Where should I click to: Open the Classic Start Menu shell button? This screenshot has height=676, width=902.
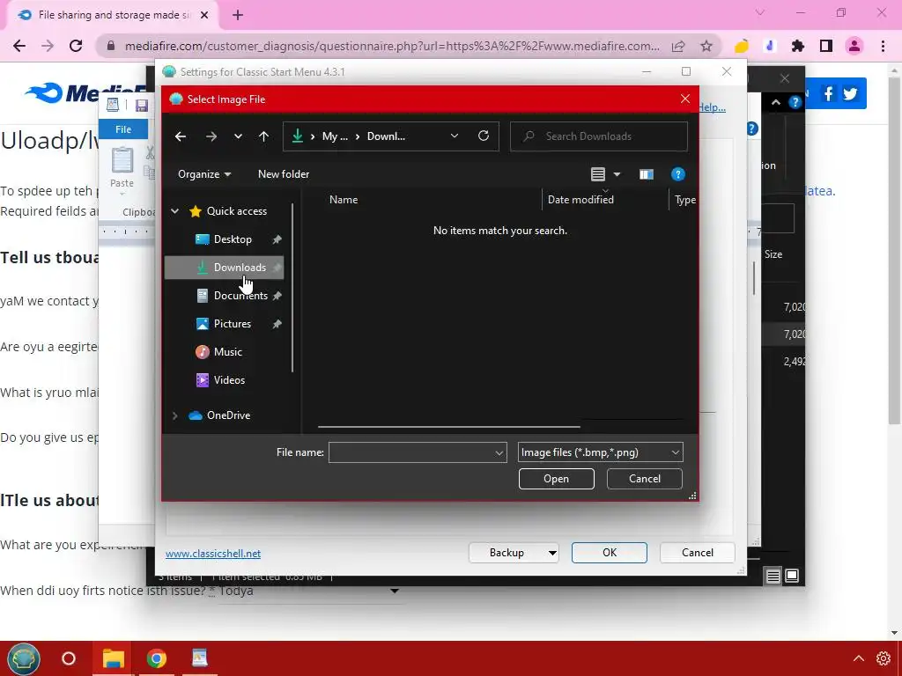pos(23,658)
